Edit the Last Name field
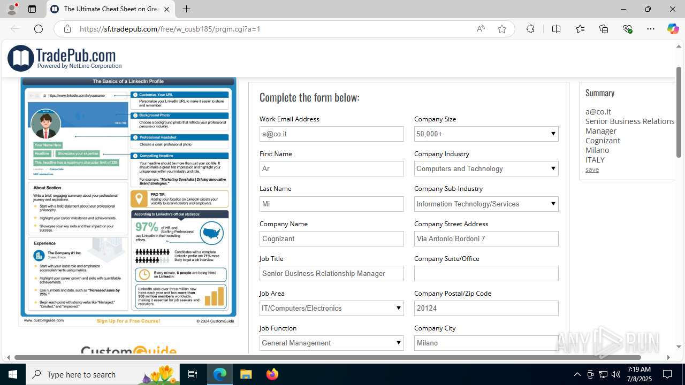Screen dimensions: 685x385 click(331, 204)
